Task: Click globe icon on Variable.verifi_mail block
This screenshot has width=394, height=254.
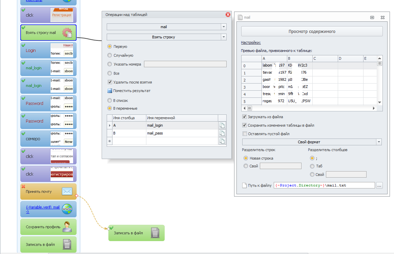Action: point(67,209)
